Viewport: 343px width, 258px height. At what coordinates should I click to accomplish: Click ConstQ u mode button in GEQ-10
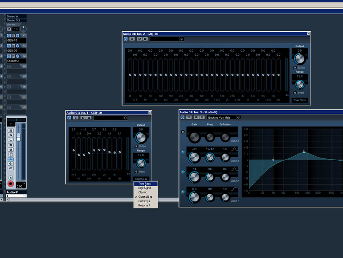click(x=141, y=179)
